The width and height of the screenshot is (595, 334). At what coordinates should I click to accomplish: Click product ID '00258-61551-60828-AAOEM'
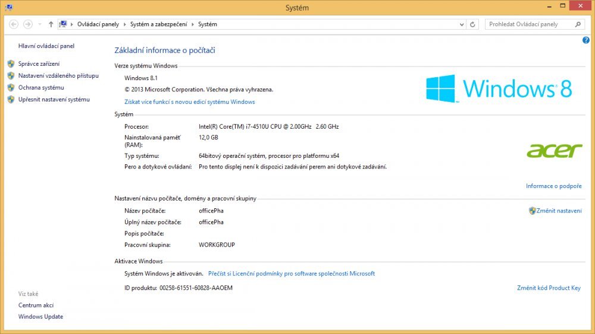(196, 288)
